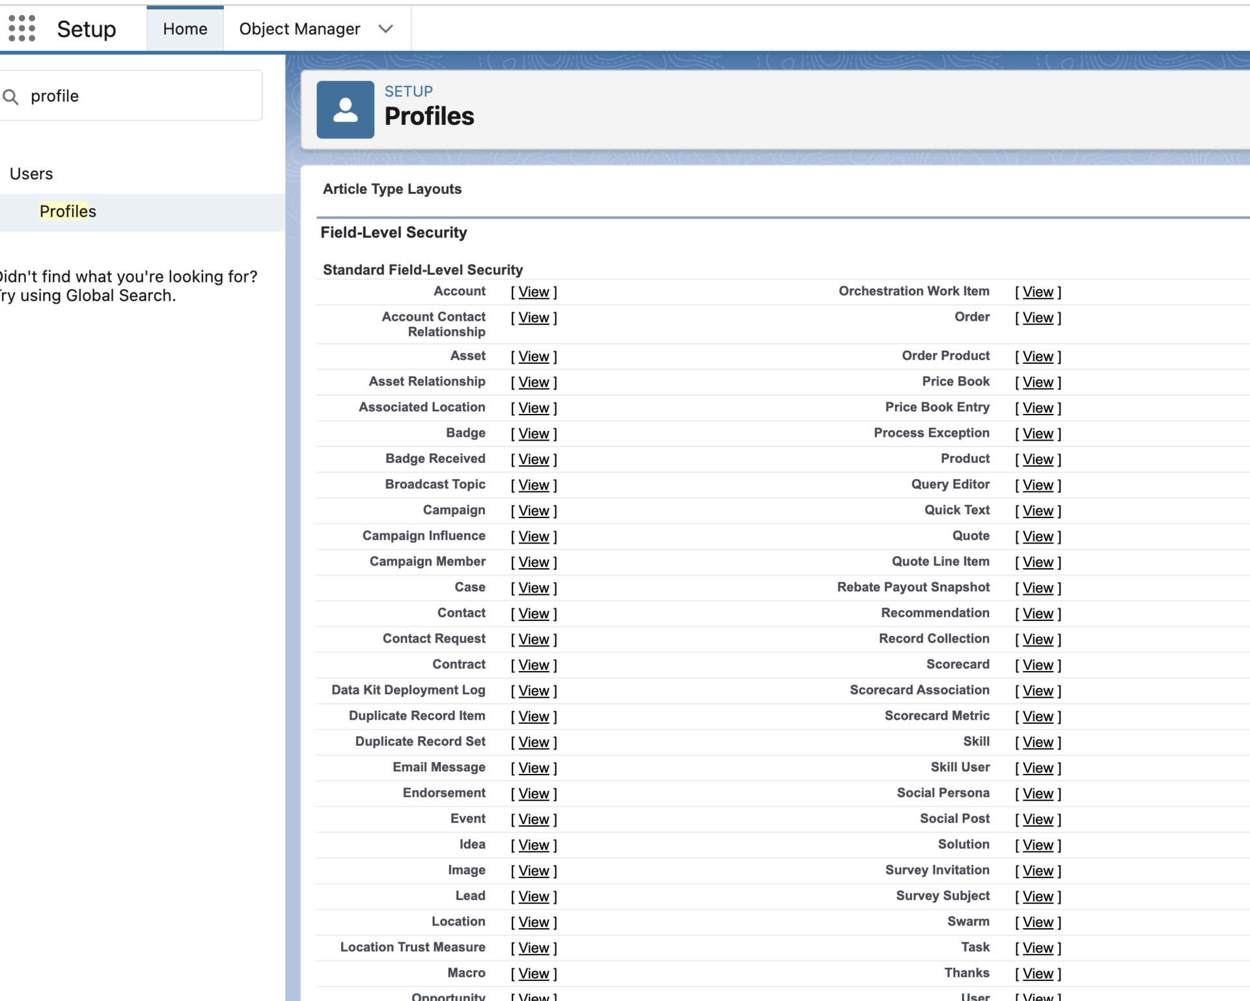
Task: View Survey Invitation field-level security
Action: click(1036, 870)
